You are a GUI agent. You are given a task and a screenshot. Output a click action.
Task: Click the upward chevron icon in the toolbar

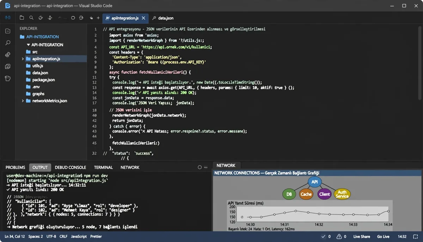[x=60, y=18]
